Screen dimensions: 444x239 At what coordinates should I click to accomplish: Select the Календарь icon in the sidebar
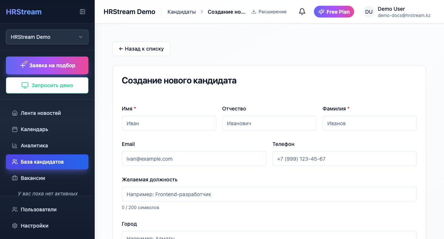tap(14, 129)
